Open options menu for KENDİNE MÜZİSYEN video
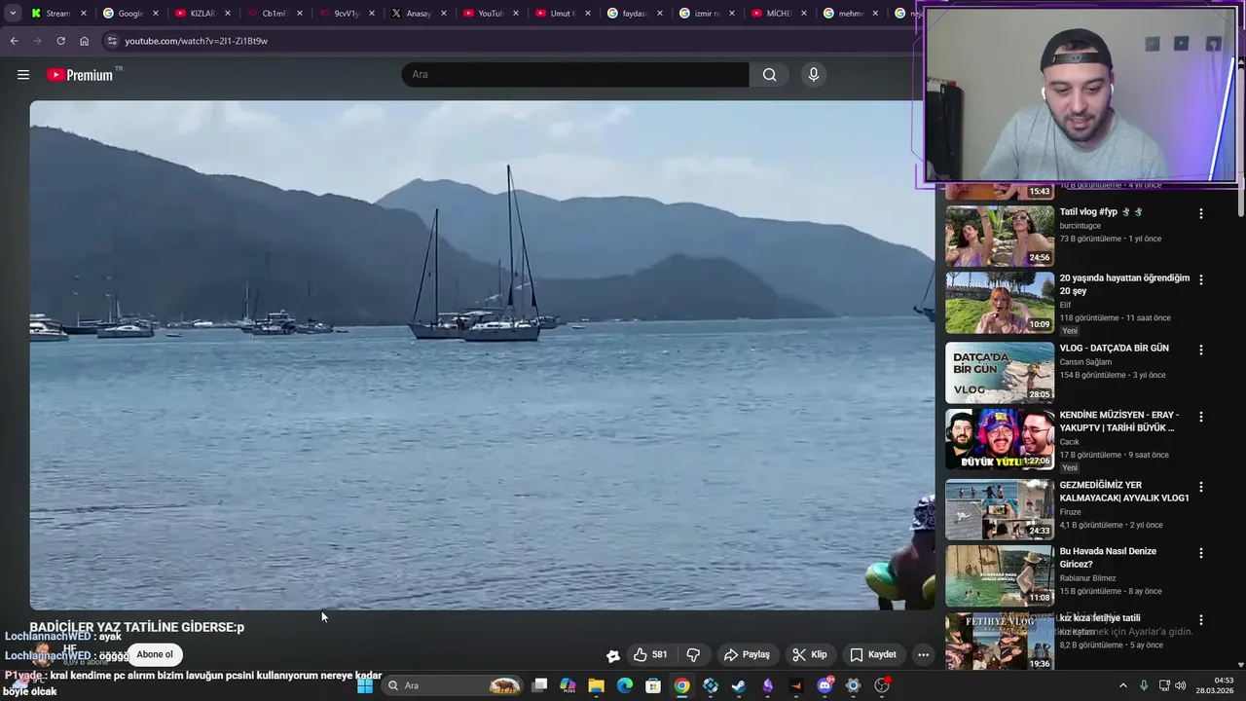The width and height of the screenshot is (1246, 701). (1200, 417)
